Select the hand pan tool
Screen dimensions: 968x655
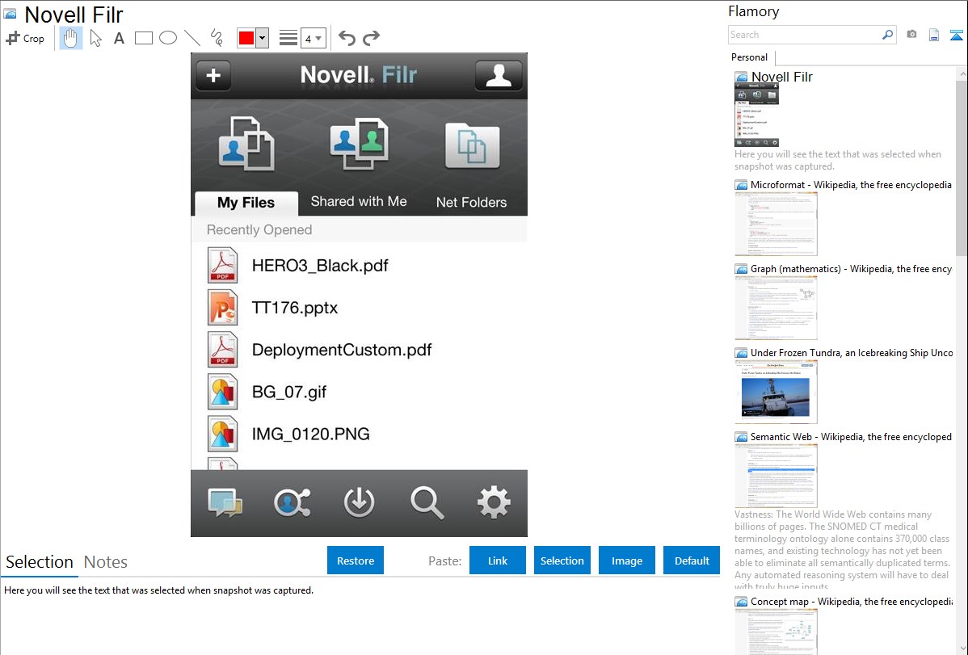pos(71,38)
